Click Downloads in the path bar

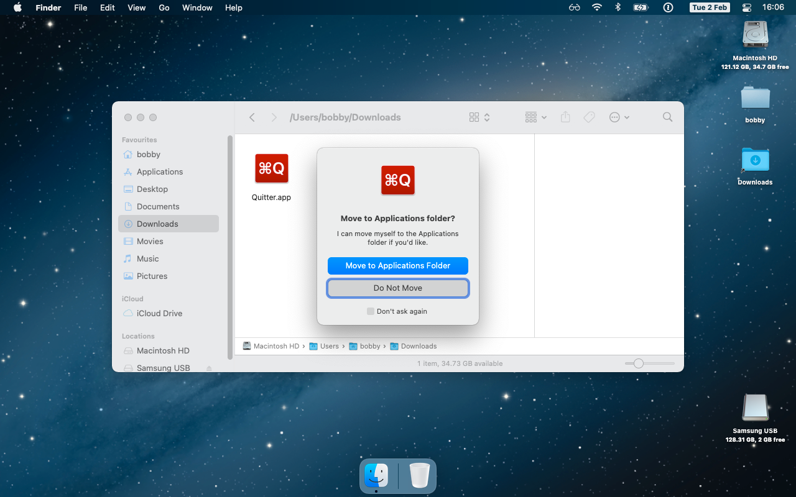pos(413,346)
